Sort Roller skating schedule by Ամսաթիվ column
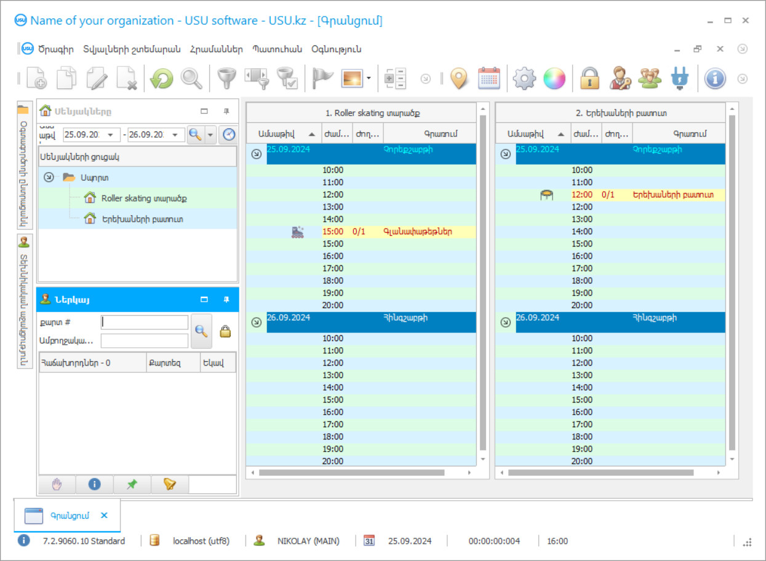This screenshot has height=561, width=766. pos(284,133)
